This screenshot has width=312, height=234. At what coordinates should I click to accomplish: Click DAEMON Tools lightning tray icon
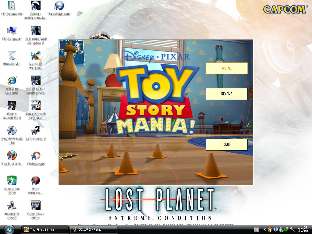(x=275, y=229)
